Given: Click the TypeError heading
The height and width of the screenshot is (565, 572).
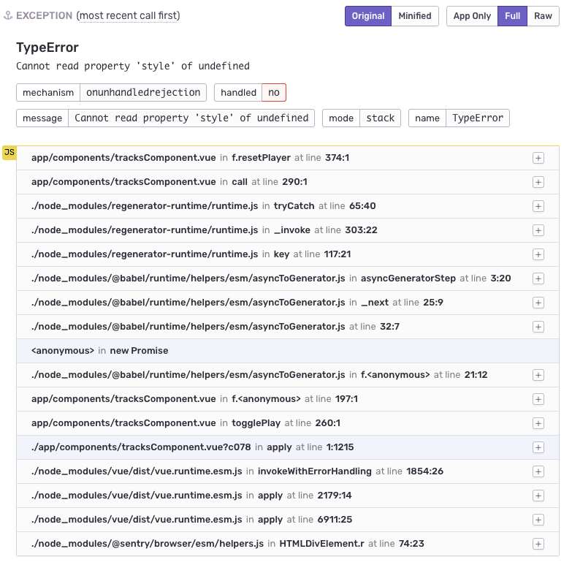Looking at the screenshot, I should [x=47, y=48].
